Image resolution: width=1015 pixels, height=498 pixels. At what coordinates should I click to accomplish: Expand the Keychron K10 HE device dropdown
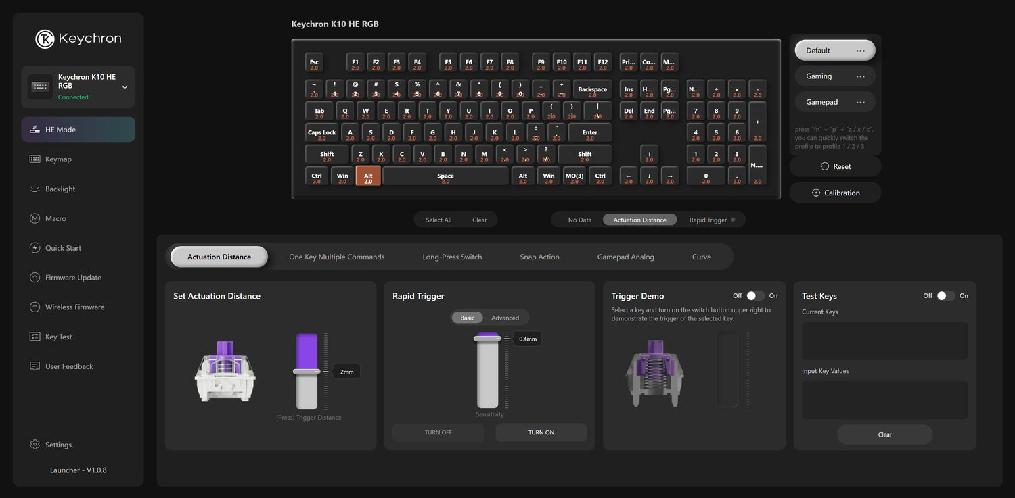click(125, 87)
